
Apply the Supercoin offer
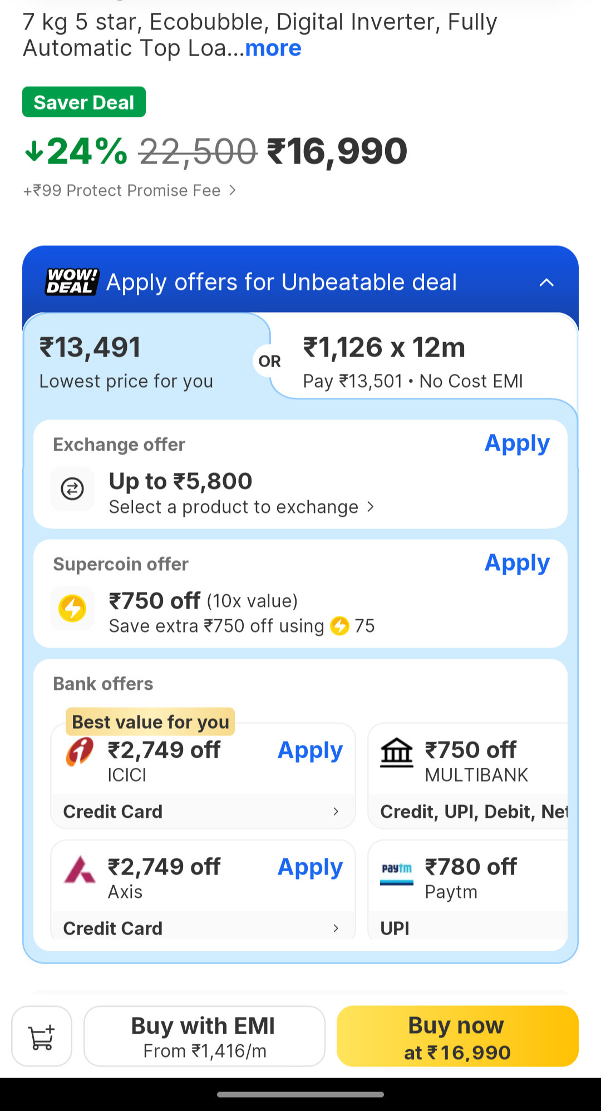coord(517,564)
